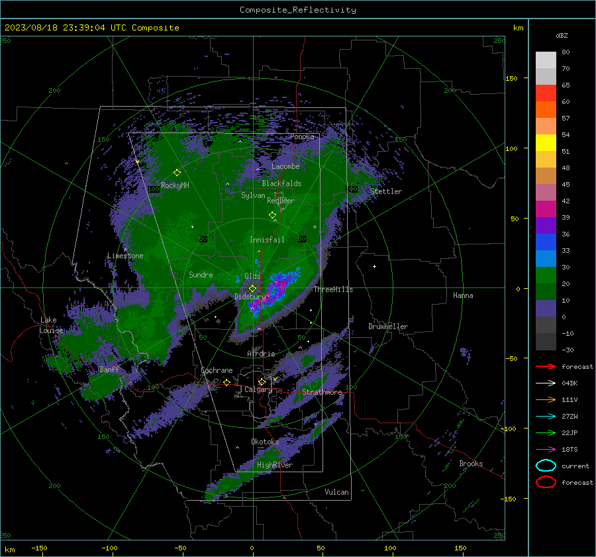Pick the orange 57–60 dBZ color swatch

pos(546,109)
